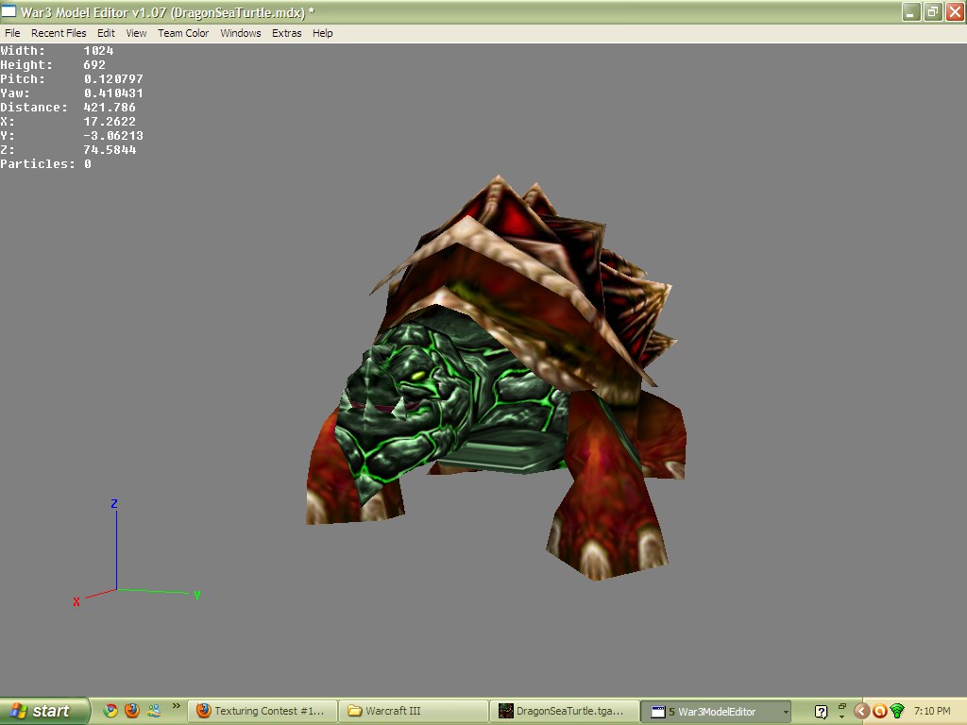Click the Yaw value 0.410431

pyautogui.click(x=113, y=93)
